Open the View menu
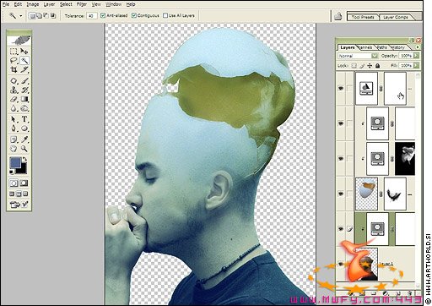This screenshot has width=432, height=306. click(96, 4)
